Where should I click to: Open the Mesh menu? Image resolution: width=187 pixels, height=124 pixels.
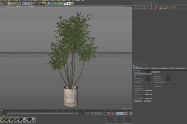coord(17,1)
